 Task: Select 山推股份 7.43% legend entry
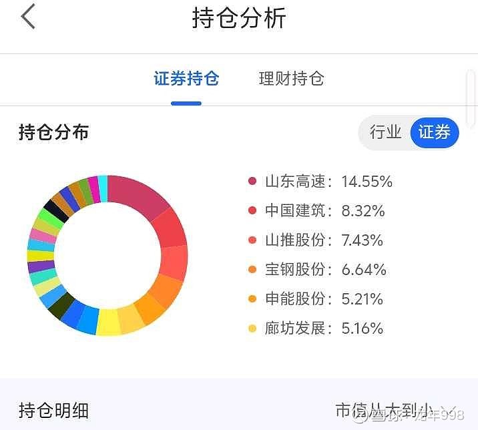point(324,240)
